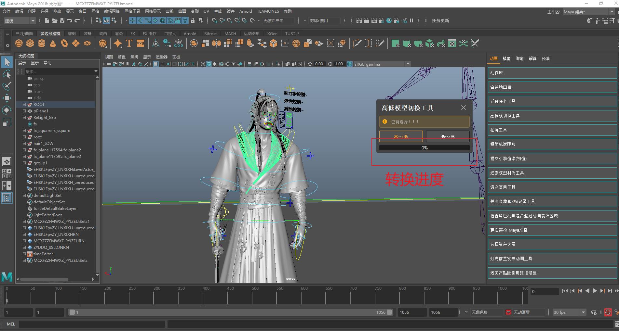Toggle the outliner panel layout button

coord(7,198)
